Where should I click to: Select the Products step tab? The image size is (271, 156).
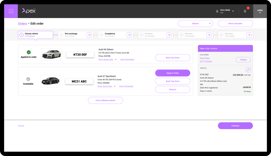pyautogui.click(x=155, y=35)
